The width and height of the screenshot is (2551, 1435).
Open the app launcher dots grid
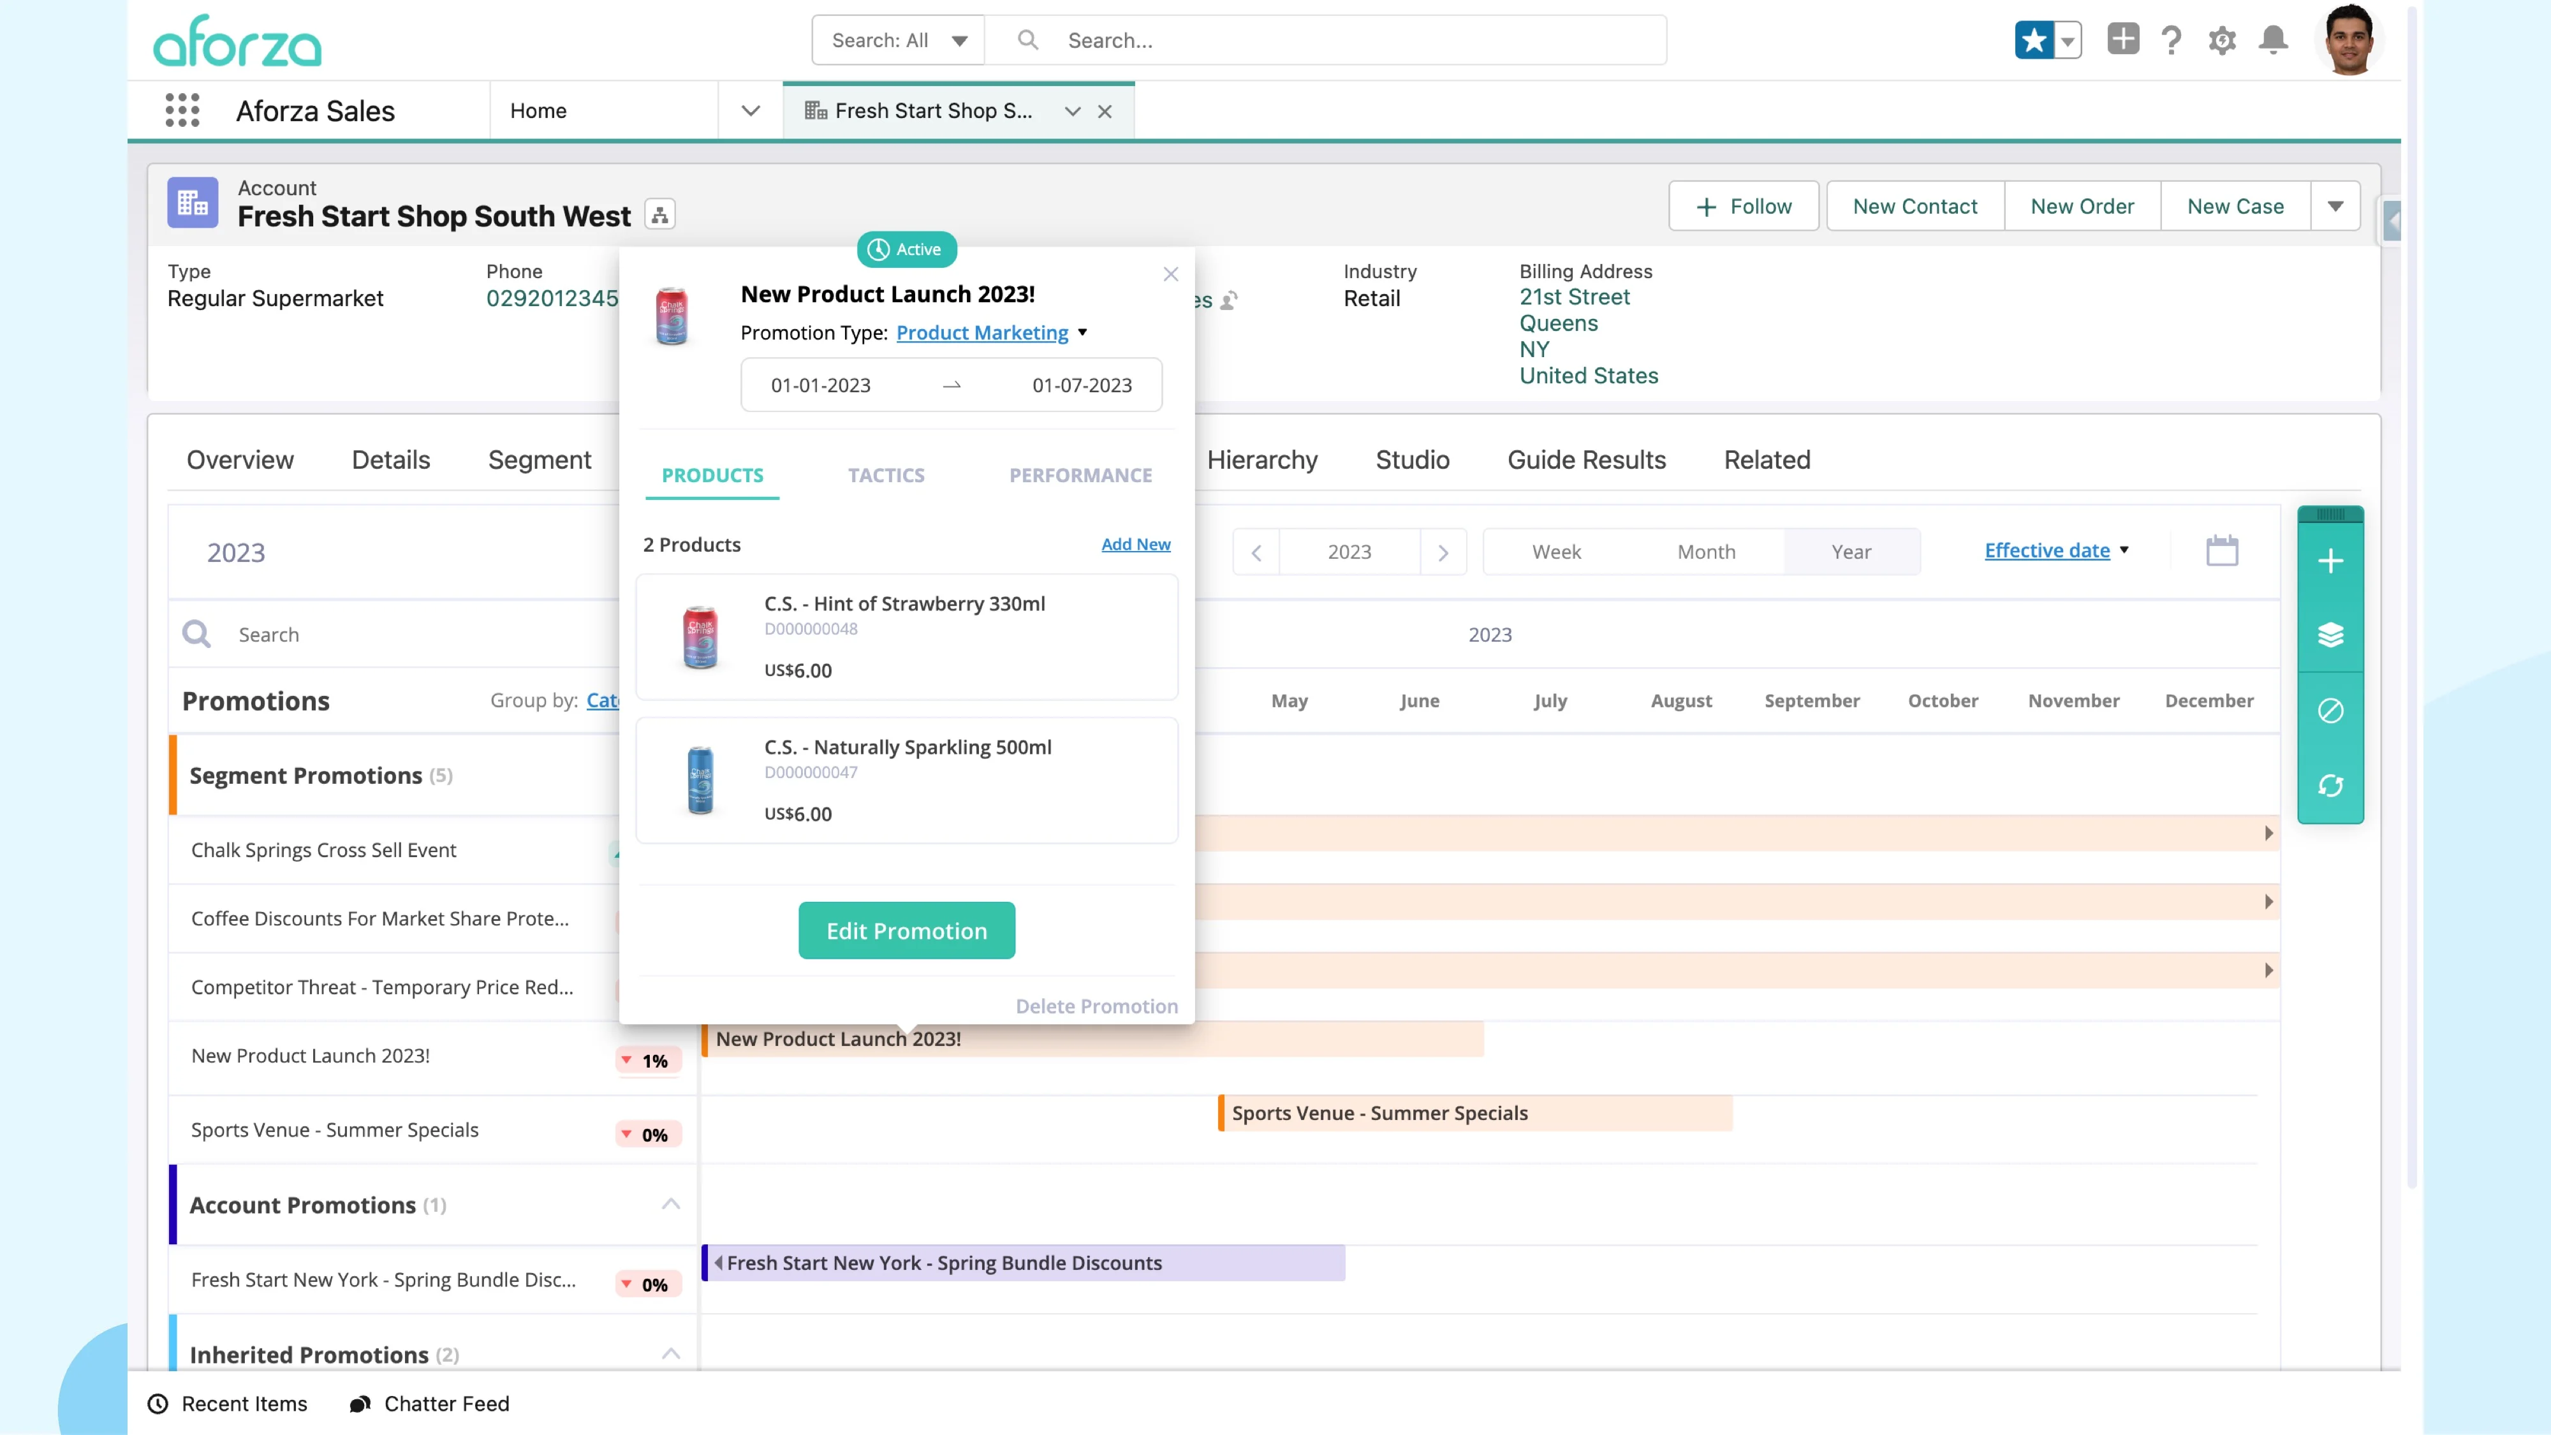182,110
